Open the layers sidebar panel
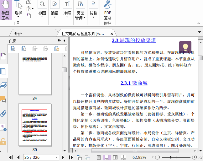This screenshot has height=161, width=203. tap(3, 85)
